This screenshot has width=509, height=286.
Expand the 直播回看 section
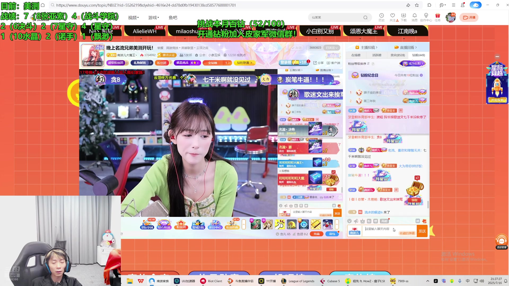coord(406,47)
